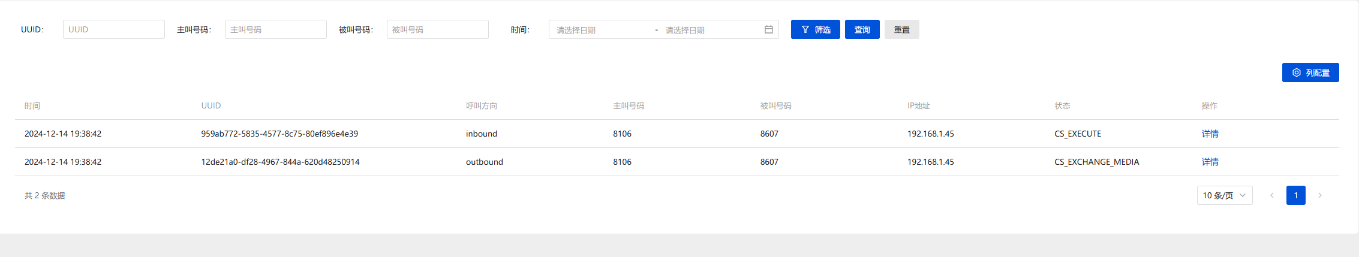Image resolution: width=1359 pixels, height=257 pixels.
Task: Focus the UUID input field
Action: click(113, 29)
